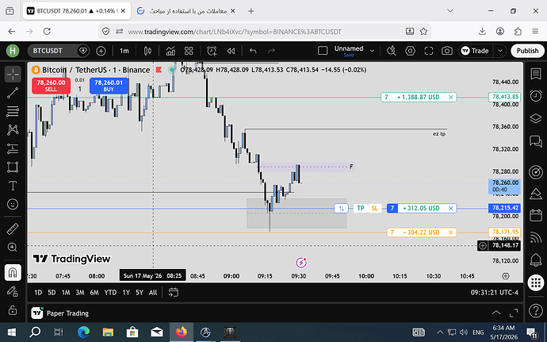Toggle stay in drawing mode
The image size is (547, 342).
pos(13,291)
